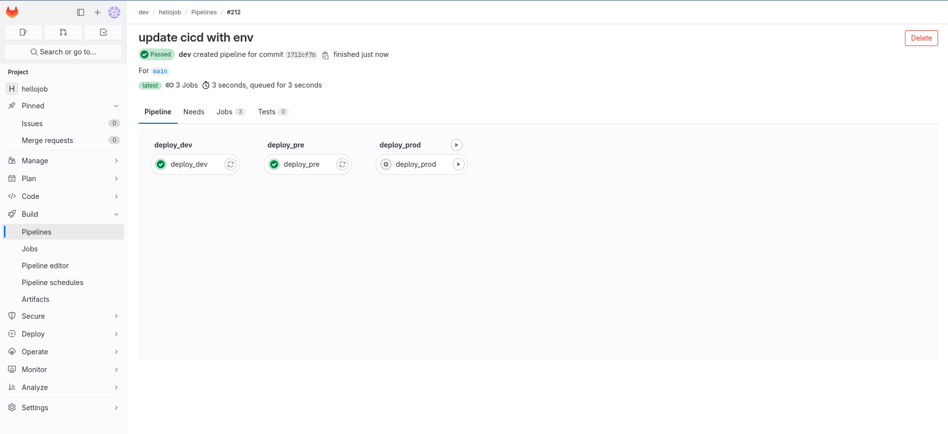948x434 pixels.
Task: Open Pipeline editor in sidebar
Action: click(x=63, y=266)
